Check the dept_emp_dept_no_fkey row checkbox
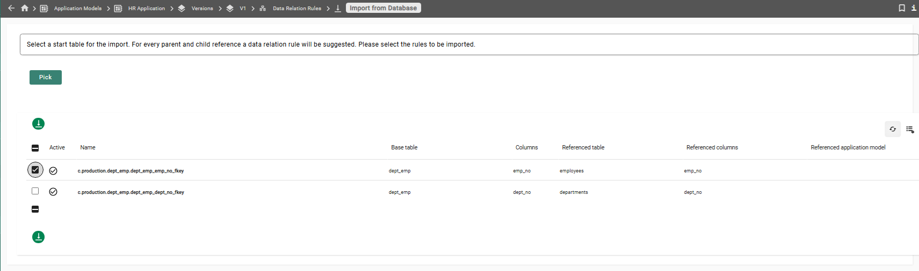Image resolution: width=919 pixels, height=271 pixels. pos(35,191)
